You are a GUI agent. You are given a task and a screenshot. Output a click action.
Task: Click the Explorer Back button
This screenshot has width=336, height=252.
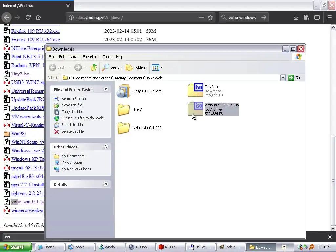pos(57,67)
